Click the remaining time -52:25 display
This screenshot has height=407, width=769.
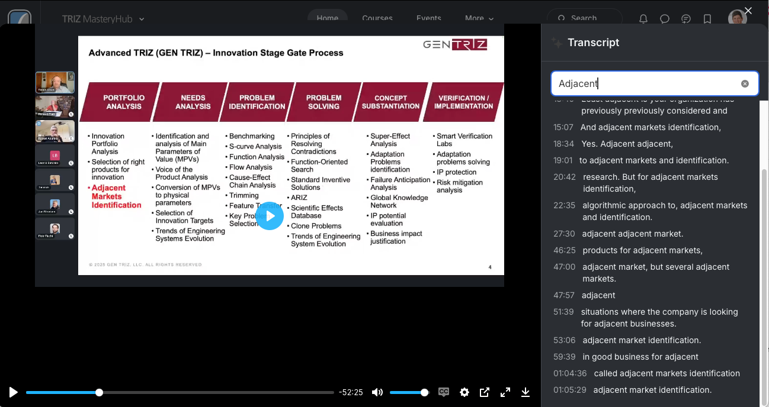click(351, 392)
